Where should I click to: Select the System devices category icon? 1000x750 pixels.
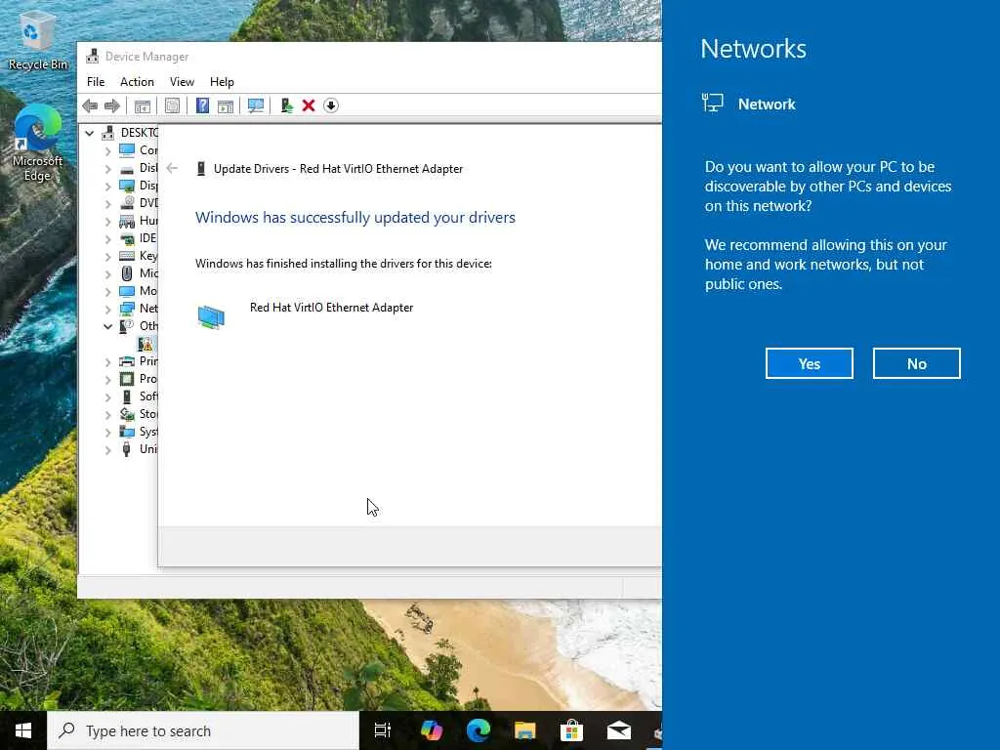click(x=127, y=432)
